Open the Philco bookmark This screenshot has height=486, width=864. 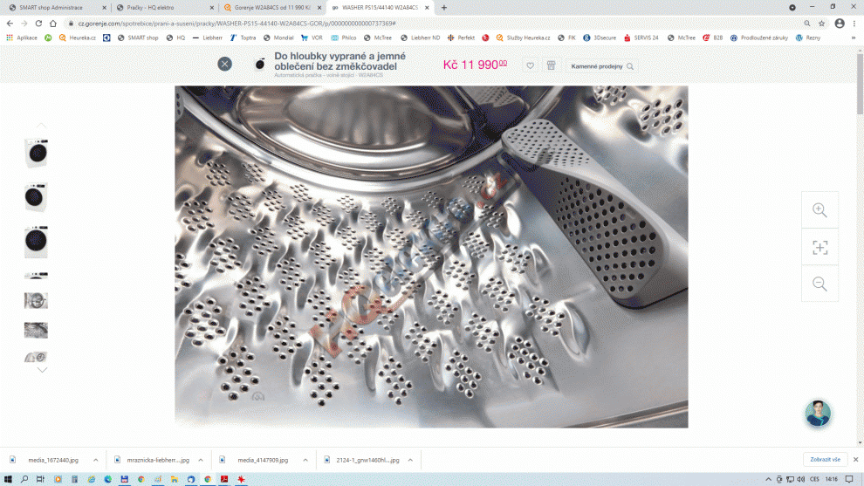[x=343, y=38]
